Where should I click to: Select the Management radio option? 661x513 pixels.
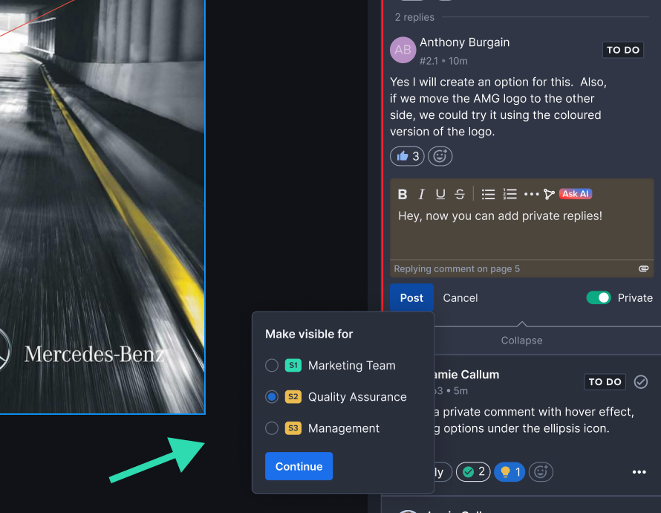tap(272, 428)
